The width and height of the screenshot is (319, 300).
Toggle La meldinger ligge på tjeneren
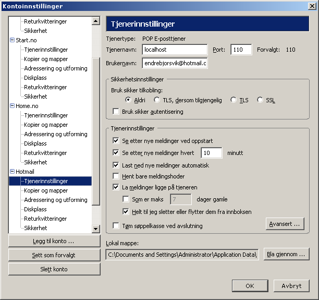(x=116, y=187)
